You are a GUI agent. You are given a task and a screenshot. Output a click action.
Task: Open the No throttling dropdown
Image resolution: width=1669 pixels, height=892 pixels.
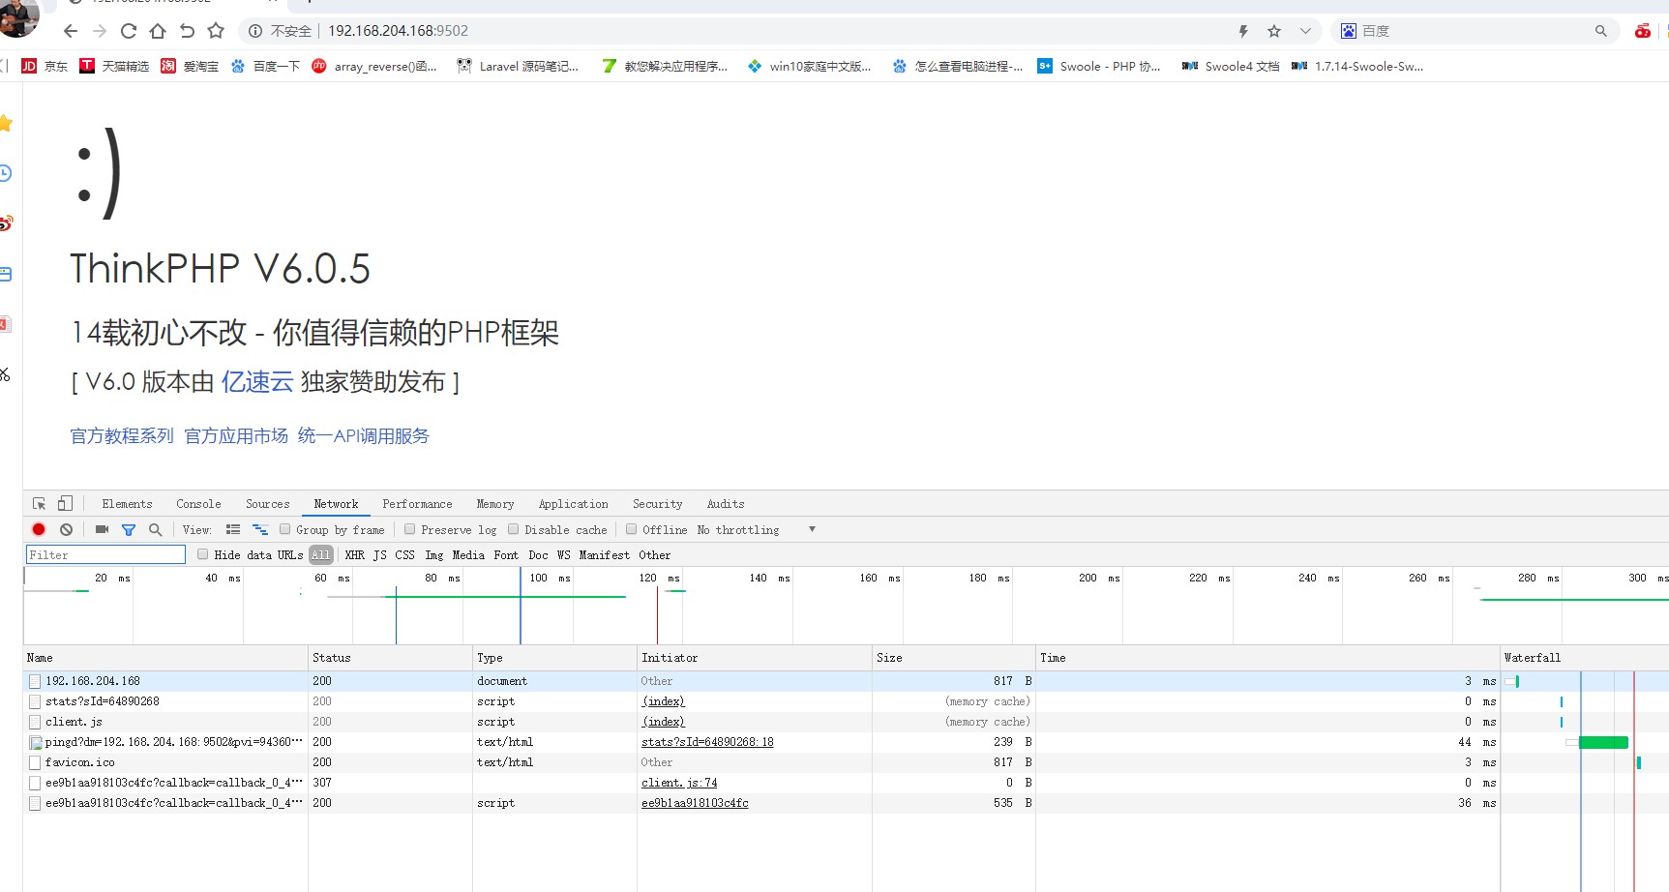coord(757,529)
